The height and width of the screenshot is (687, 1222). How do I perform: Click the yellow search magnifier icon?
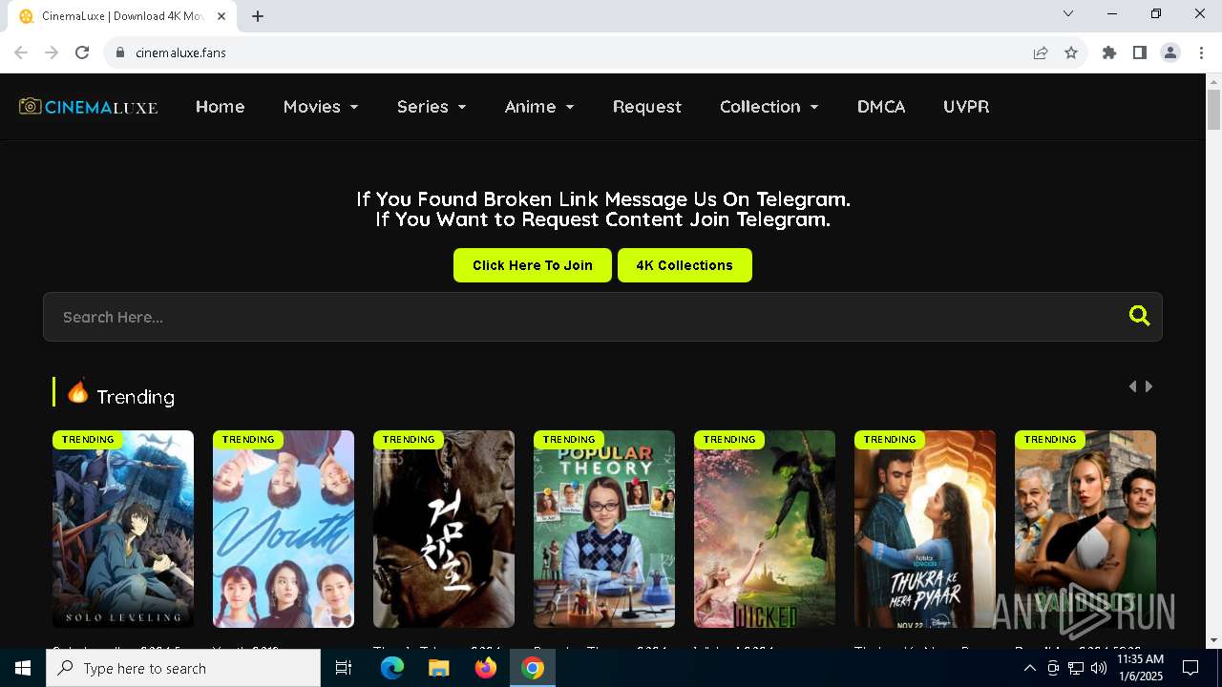click(1139, 316)
